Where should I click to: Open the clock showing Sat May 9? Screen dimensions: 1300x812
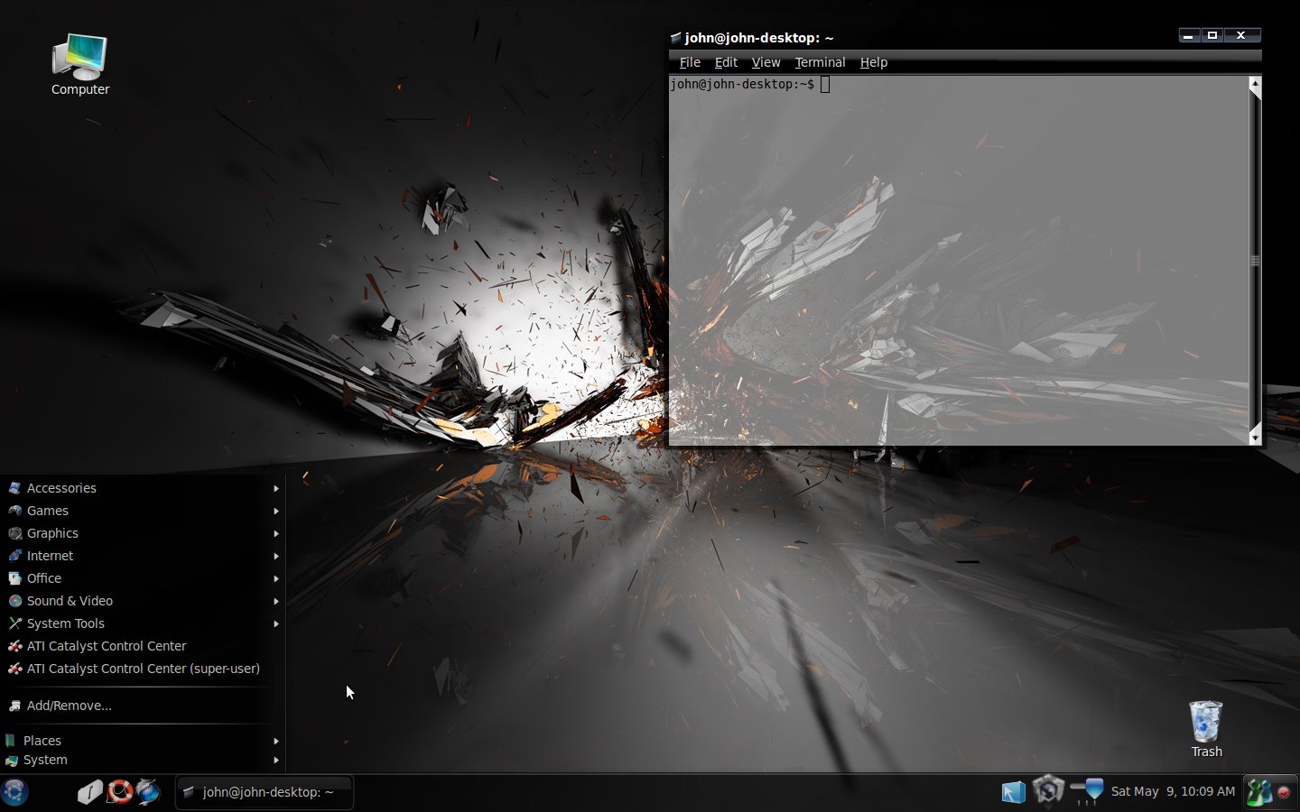click(1173, 791)
